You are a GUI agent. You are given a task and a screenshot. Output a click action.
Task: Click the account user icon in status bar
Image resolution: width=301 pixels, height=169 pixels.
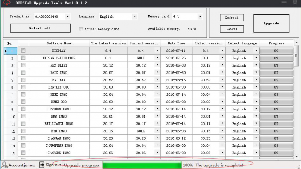click(4, 165)
